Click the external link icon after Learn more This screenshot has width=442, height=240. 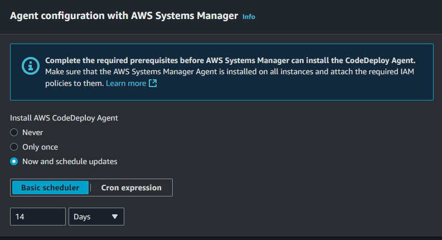[153, 83]
